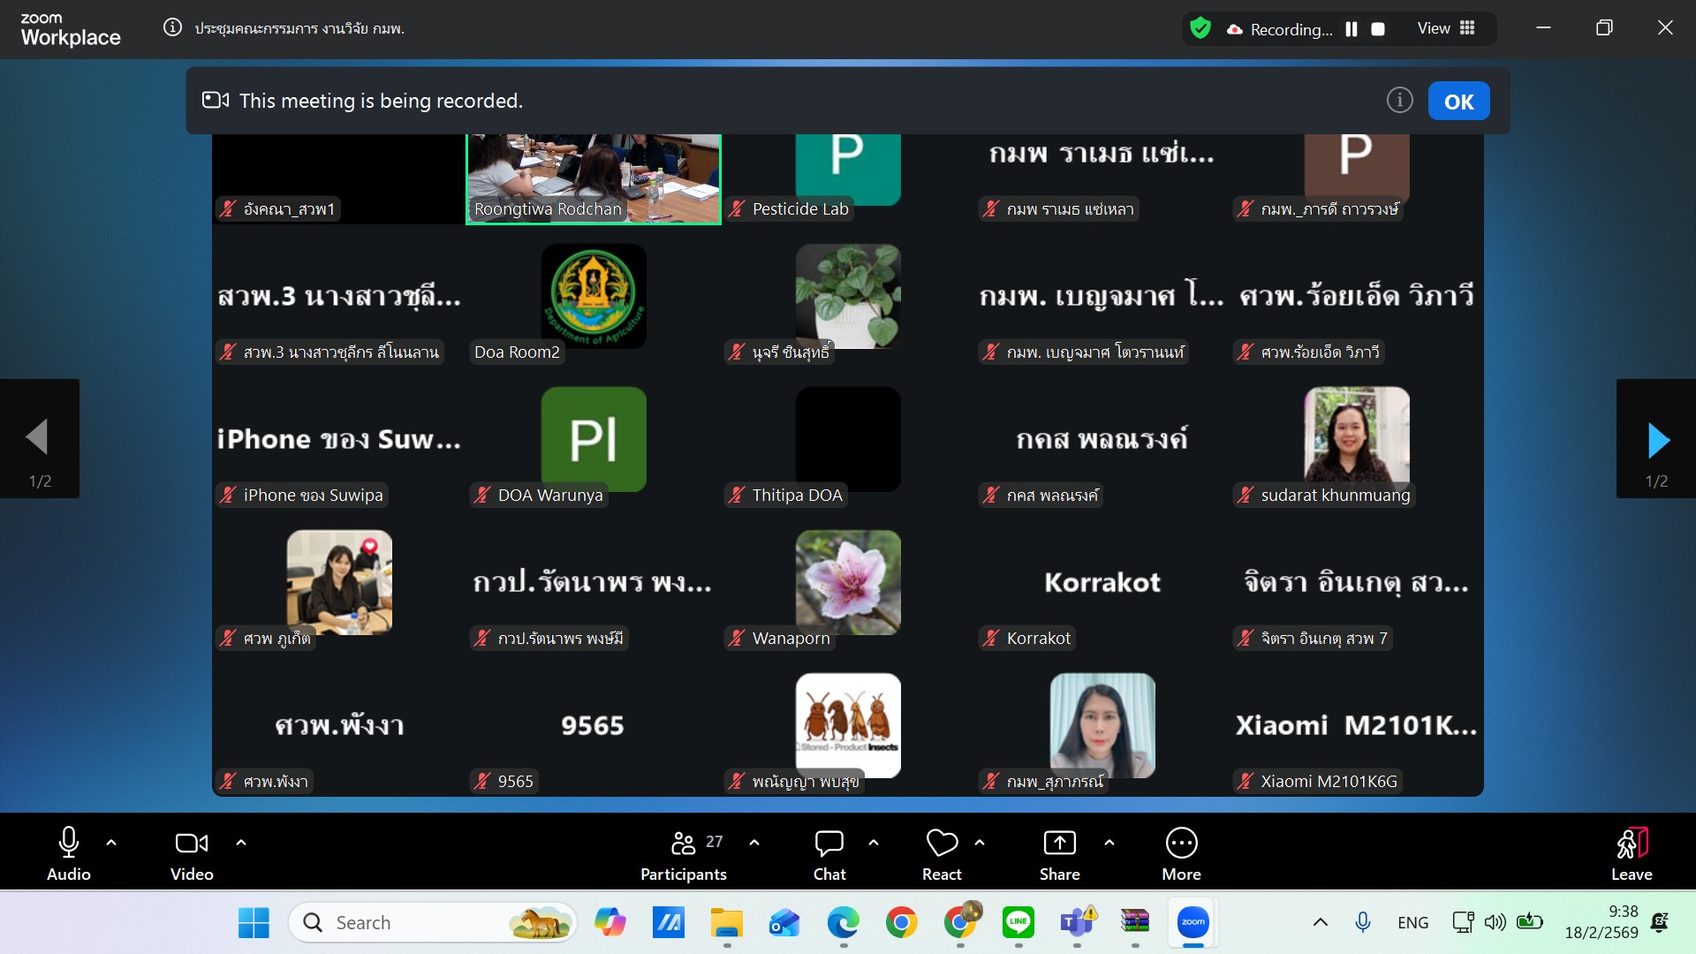Click the Share screen icon
1696x954 pixels.
tap(1059, 853)
